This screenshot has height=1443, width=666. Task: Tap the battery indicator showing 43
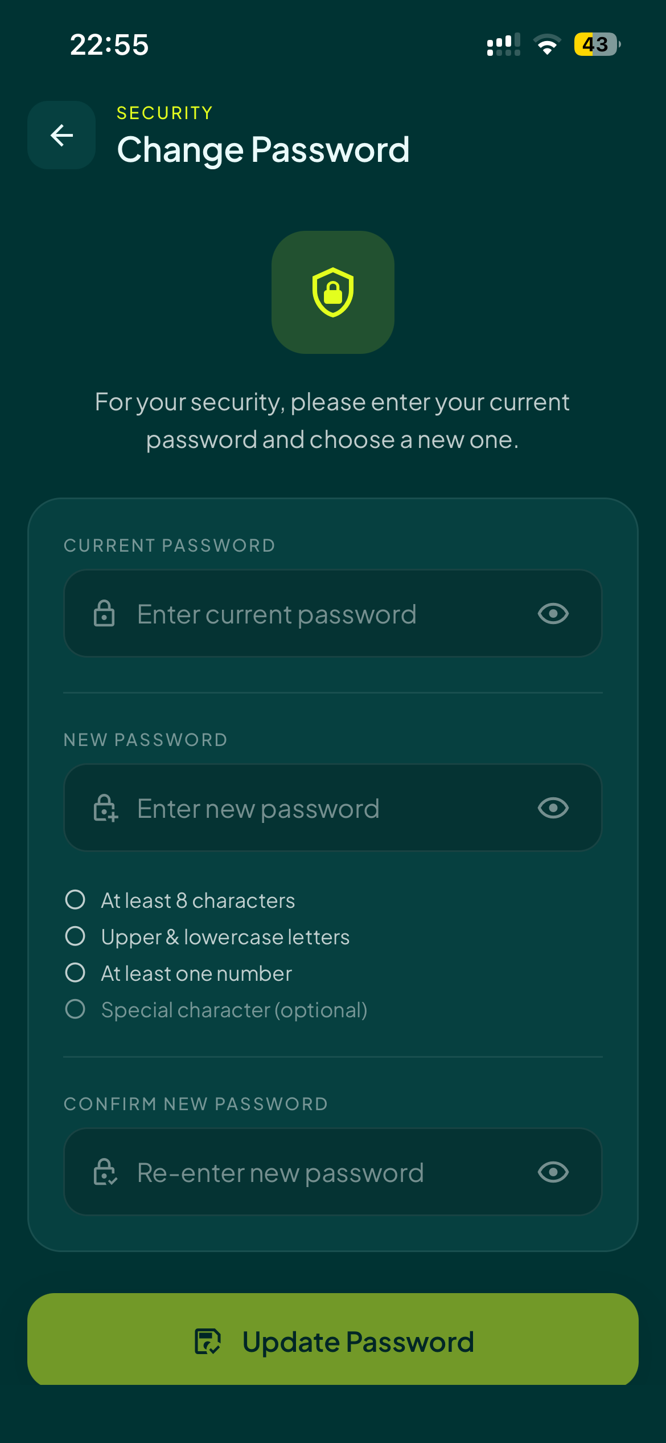click(x=597, y=44)
